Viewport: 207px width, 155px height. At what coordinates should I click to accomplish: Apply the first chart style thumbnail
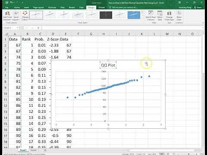coord(36,15)
